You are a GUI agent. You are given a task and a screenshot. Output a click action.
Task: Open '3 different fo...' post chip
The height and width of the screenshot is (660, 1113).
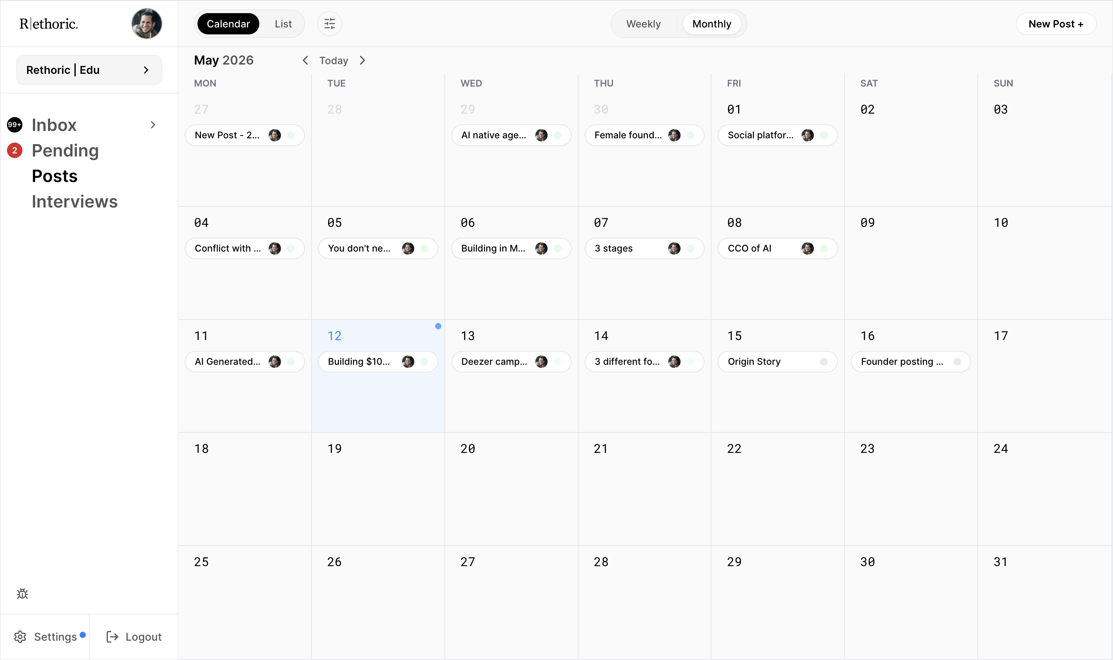644,362
